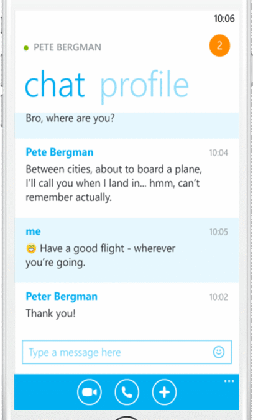Start a voice call with phone icon
The height and width of the screenshot is (420, 253).
coord(127,392)
